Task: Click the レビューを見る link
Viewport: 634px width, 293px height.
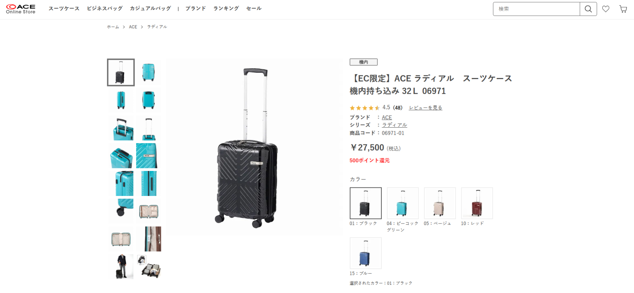Action: click(x=425, y=107)
